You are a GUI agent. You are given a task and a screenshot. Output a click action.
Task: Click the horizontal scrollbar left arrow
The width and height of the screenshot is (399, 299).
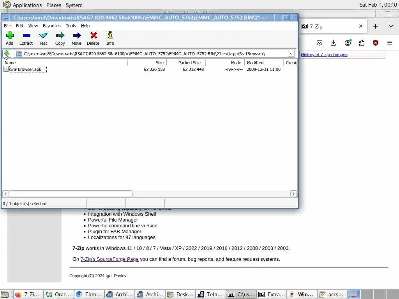click(5, 194)
